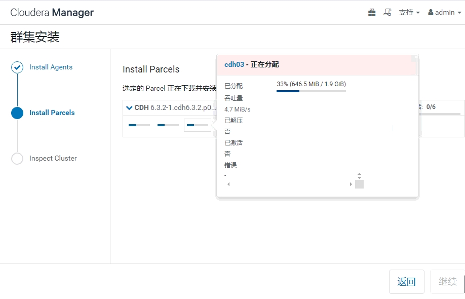Click the Install Agents checkmark circle
Screen dimensions: 465x299
17,67
